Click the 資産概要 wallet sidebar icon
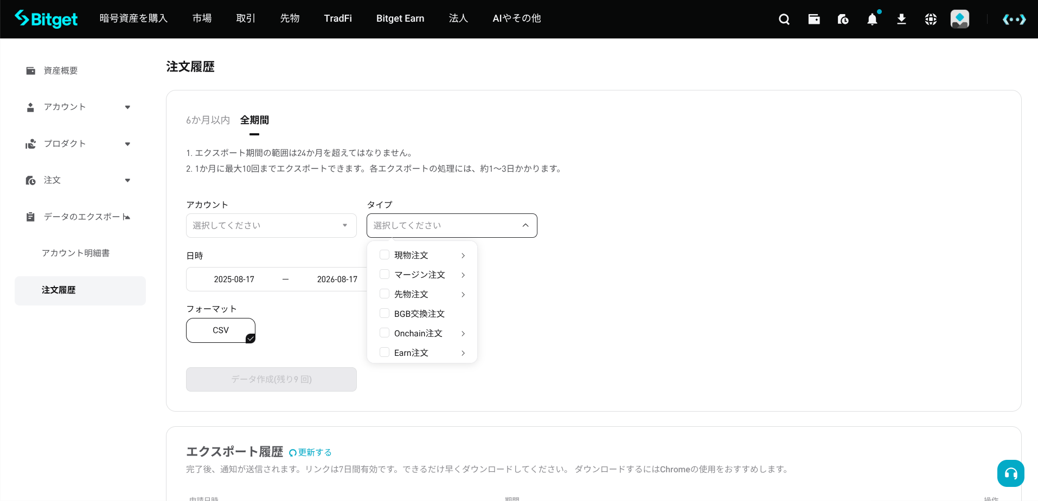The height and width of the screenshot is (501, 1038). [x=31, y=71]
